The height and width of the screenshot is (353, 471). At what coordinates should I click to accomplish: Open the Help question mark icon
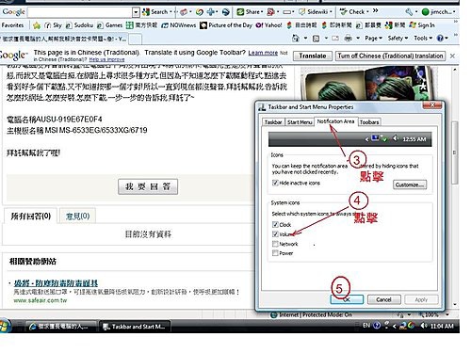(440, 39)
